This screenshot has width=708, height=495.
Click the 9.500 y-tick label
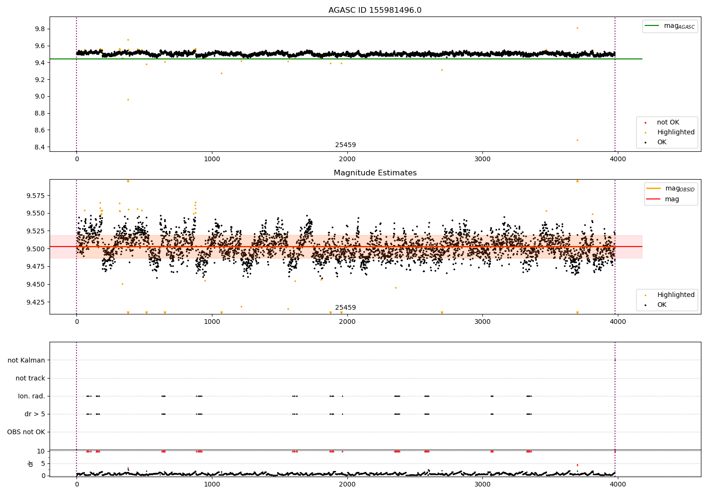coord(35,249)
